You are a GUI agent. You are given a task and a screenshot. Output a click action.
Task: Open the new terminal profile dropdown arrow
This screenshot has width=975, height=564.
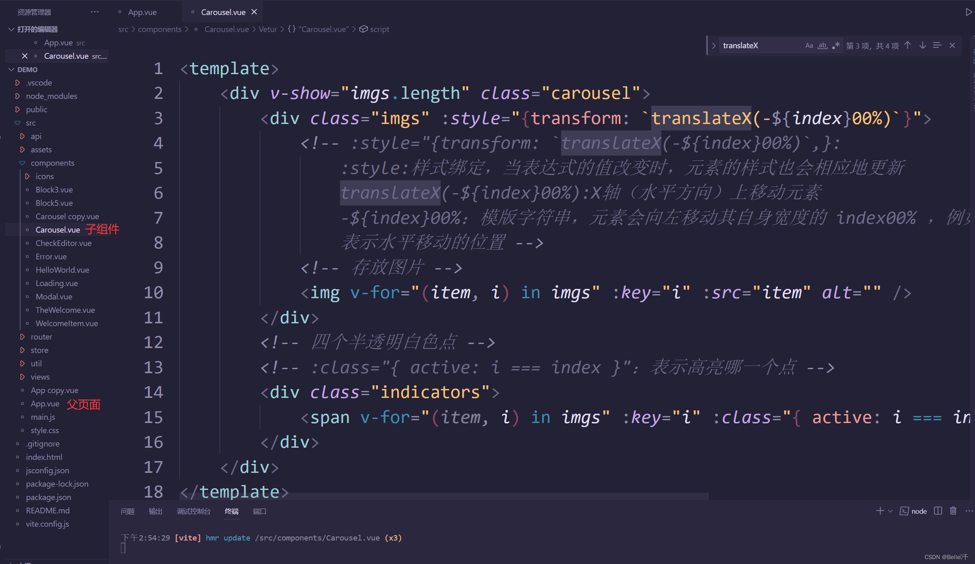point(890,511)
